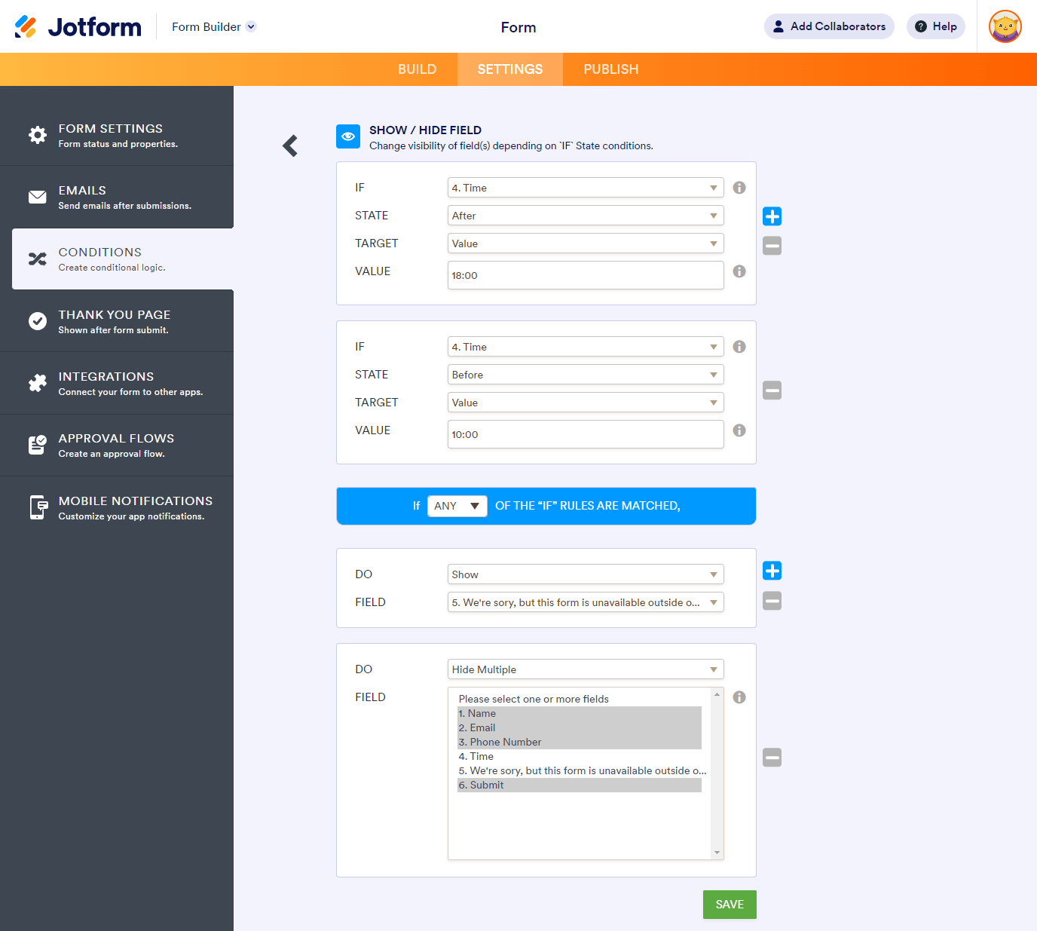Screen dimensions: 1037x931
Task: Click the Mobile Notifications phone icon
Action: [x=38, y=507]
